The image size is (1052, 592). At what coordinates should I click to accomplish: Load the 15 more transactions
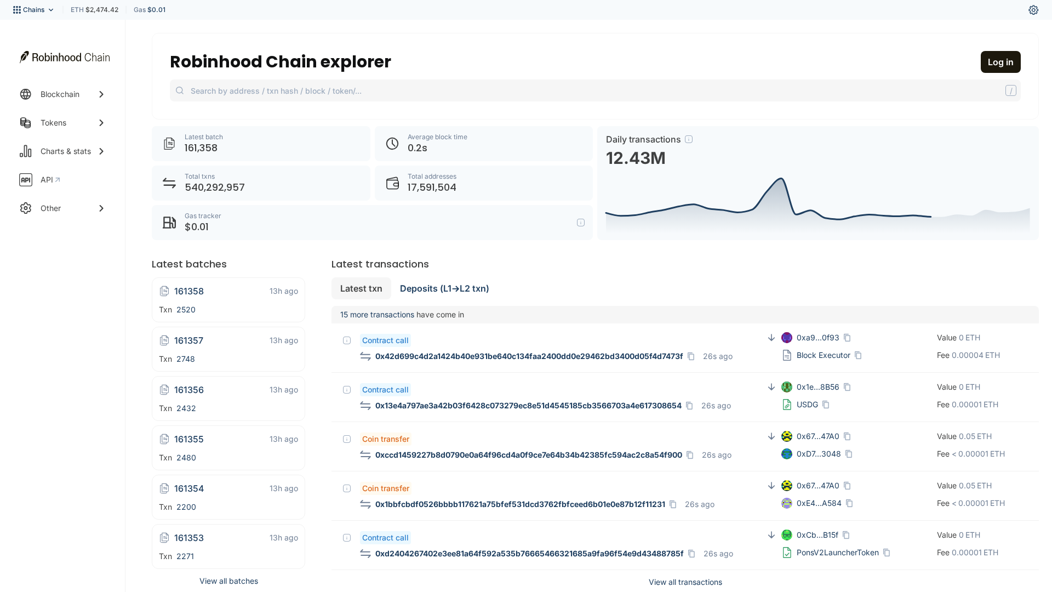tap(377, 315)
